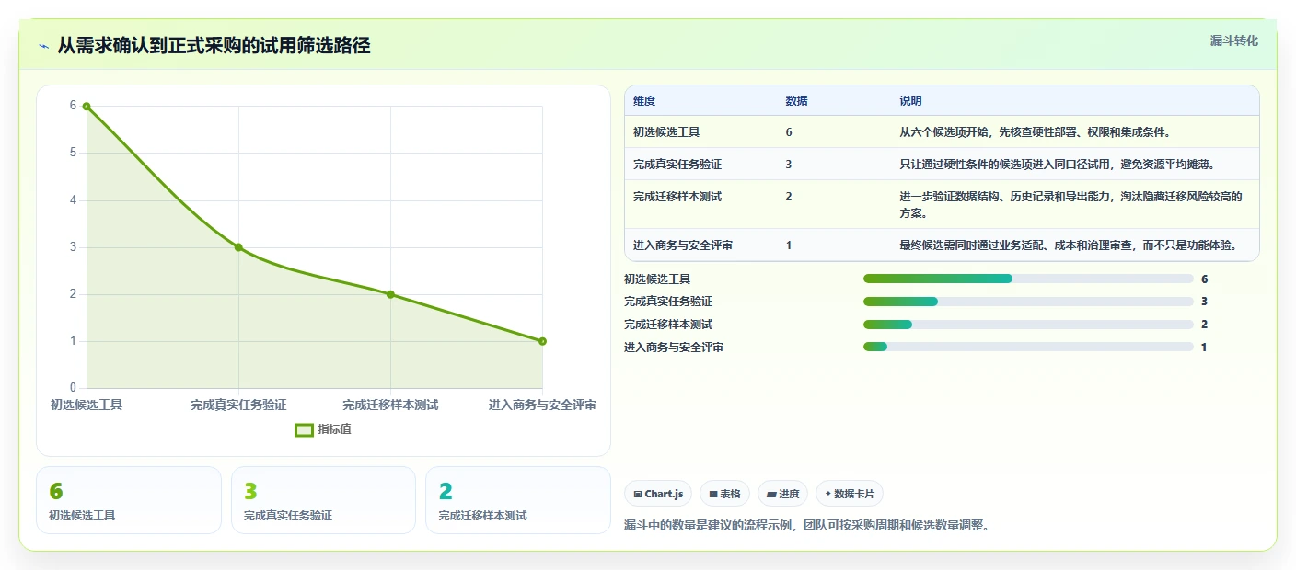Click the x-axis label 进入商务与安全评审
1296x570 pixels.
(542, 405)
